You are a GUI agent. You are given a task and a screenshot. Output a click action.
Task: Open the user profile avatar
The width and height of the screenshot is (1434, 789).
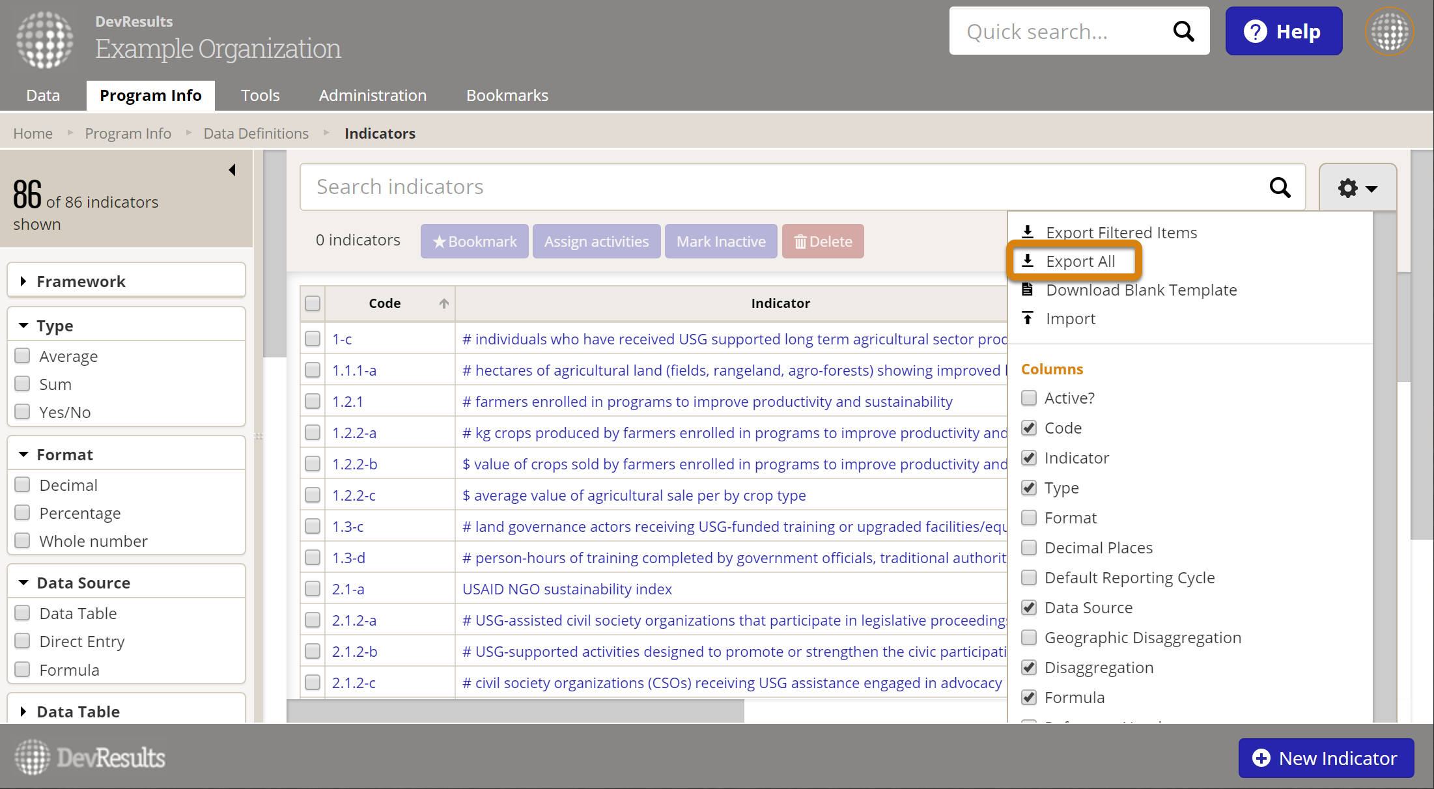(1389, 31)
